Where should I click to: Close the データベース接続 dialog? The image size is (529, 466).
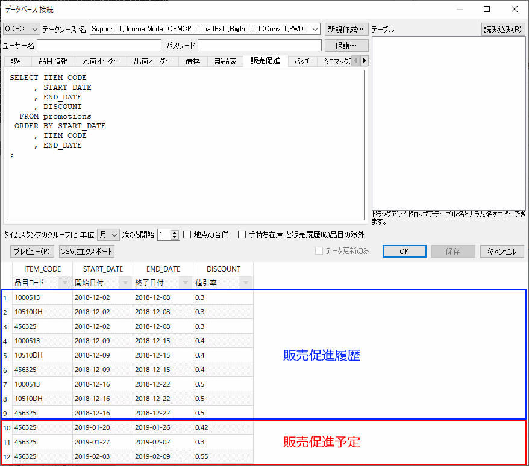point(514,9)
